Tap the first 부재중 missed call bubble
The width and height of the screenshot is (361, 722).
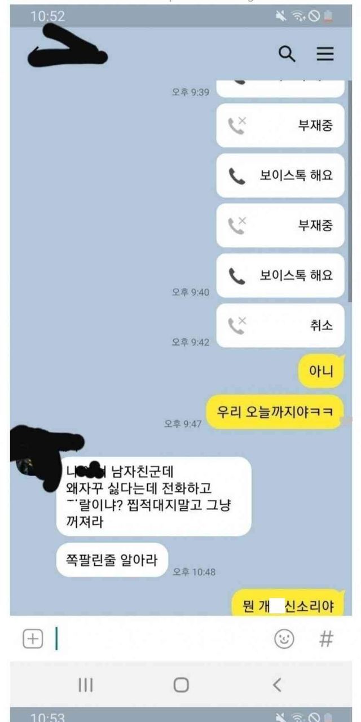pyautogui.click(x=280, y=125)
